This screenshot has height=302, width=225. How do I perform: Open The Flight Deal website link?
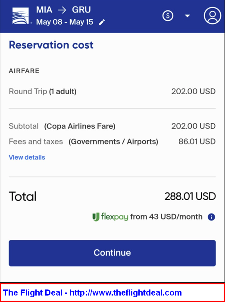tap(125, 293)
